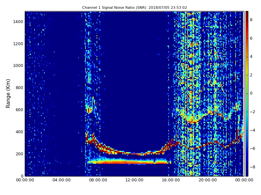The image size is (261, 195).
Task: Click the 1200 range tick label
Action: coord(18,44)
